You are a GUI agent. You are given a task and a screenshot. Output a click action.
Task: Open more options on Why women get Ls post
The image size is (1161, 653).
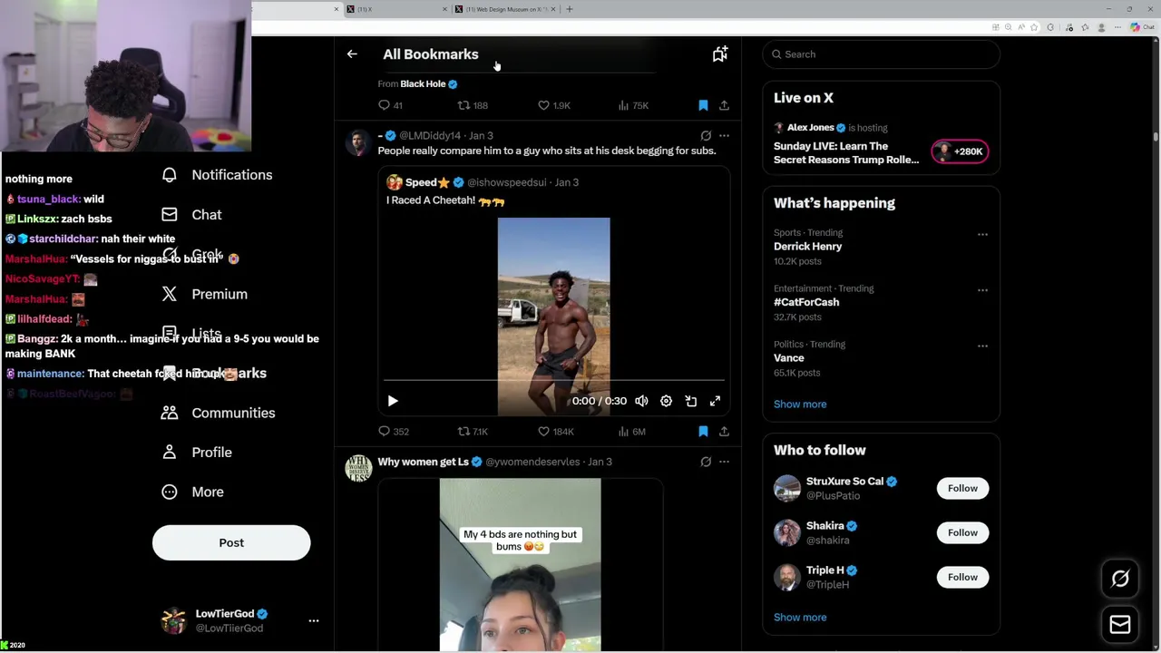click(x=724, y=462)
